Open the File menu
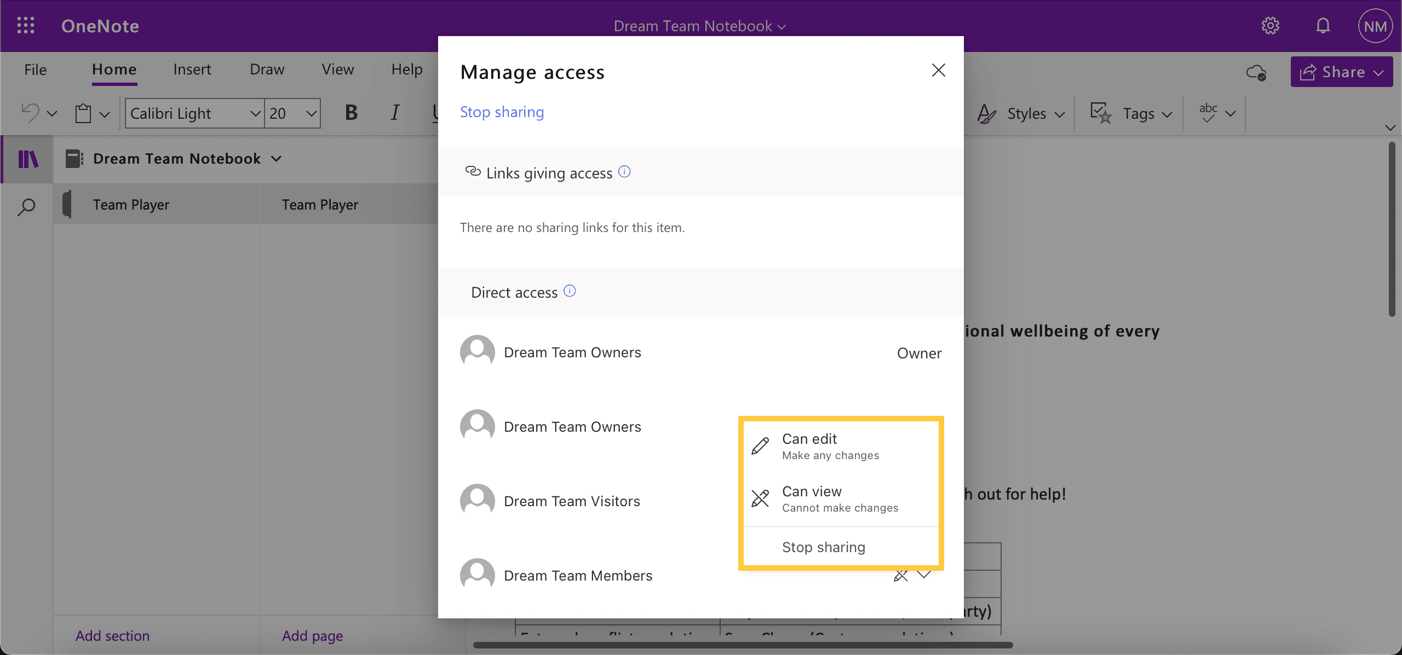This screenshot has width=1402, height=655. tap(36, 69)
